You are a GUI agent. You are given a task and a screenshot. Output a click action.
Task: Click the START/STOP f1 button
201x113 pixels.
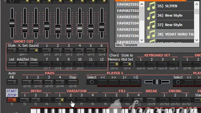[x=12, y=100]
